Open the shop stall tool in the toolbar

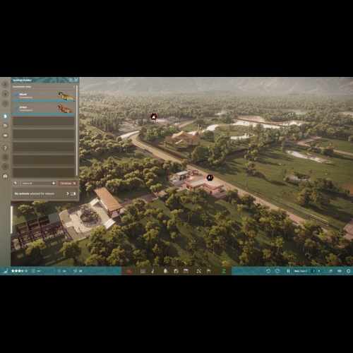tap(186, 271)
